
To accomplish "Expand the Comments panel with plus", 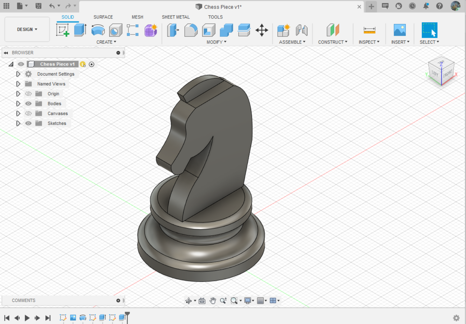I will point(118,300).
